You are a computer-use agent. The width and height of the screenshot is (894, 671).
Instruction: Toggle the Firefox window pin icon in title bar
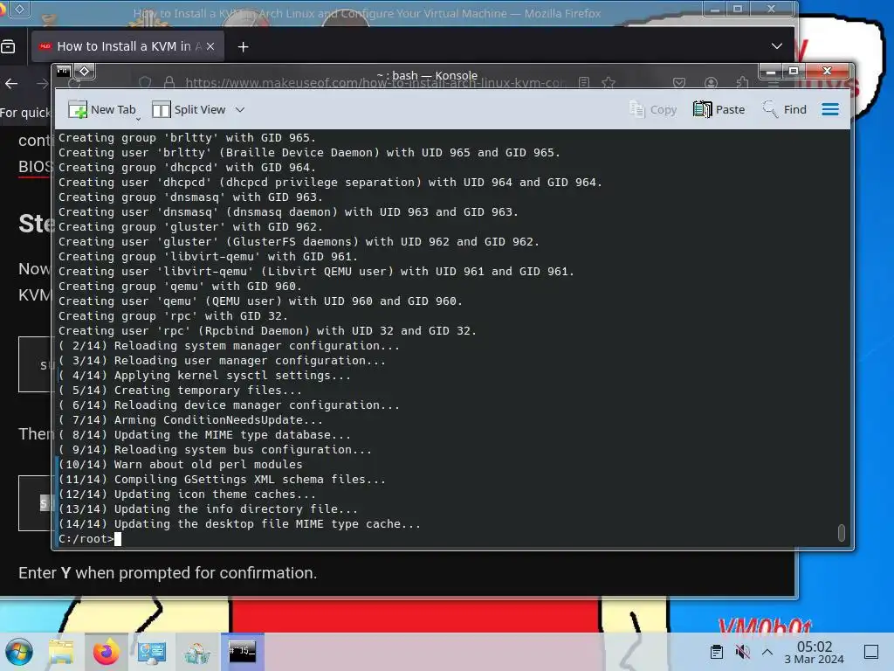pos(19,9)
